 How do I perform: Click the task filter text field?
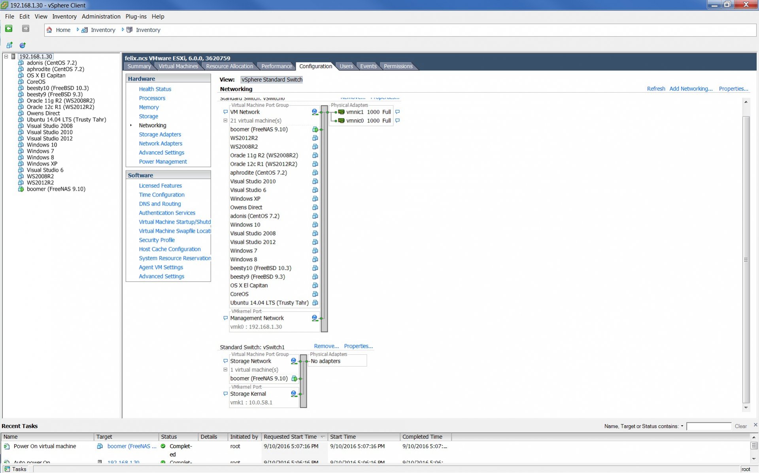709,426
